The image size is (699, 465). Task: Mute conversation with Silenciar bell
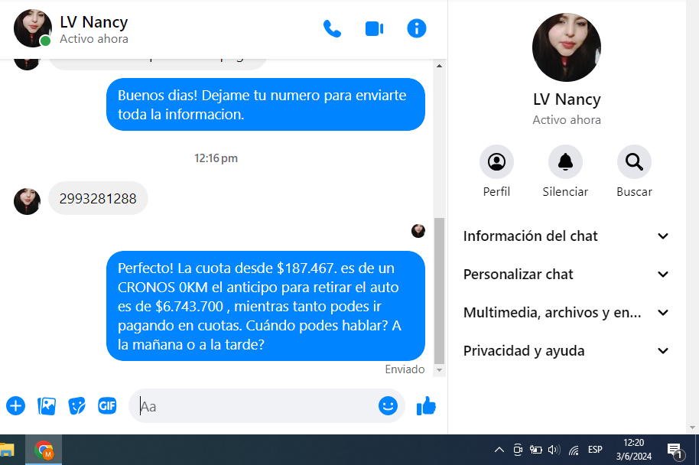coord(565,162)
